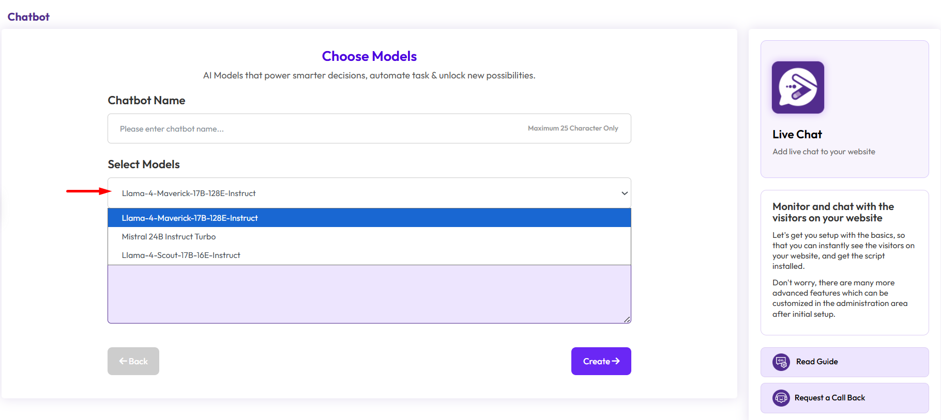Pick Llama-4-Scout-17B-16E-Instruct model option
941x420 pixels.
coord(181,255)
